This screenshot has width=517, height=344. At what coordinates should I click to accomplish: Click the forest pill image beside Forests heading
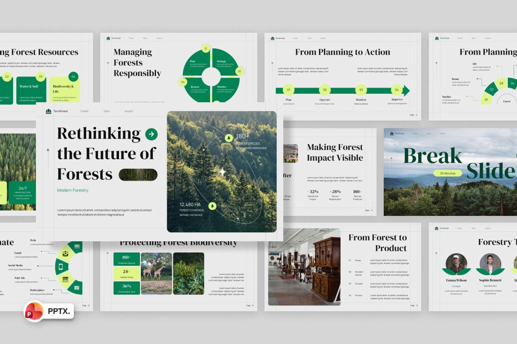click(138, 175)
